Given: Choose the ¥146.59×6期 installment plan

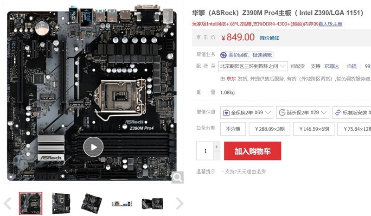Looking at the screenshot, I should (x=314, y=129).
